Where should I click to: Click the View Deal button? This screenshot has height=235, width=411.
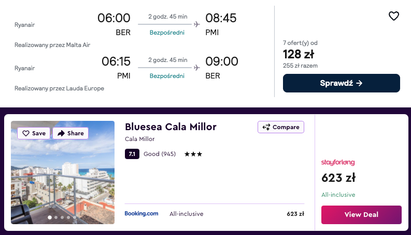[x=361, y=214]
